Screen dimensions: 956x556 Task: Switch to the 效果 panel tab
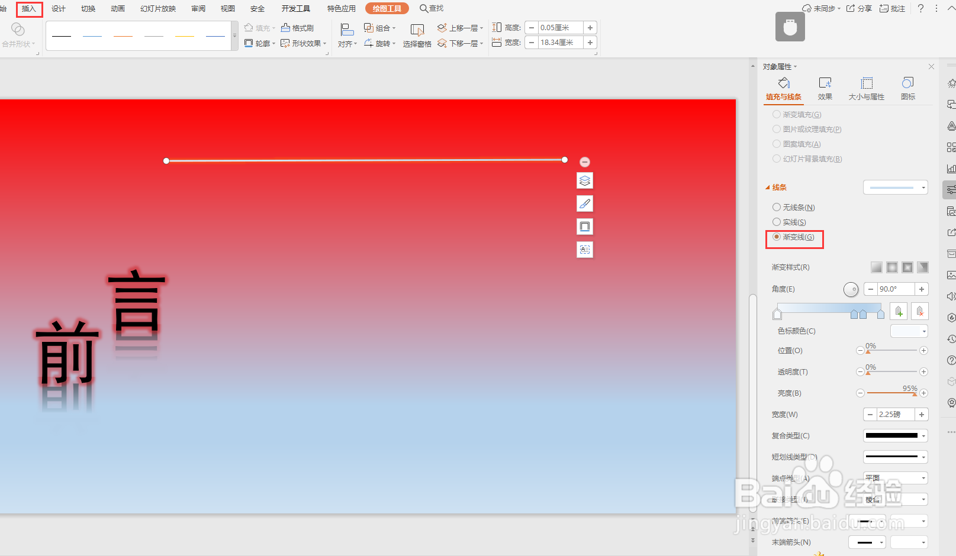825,89
